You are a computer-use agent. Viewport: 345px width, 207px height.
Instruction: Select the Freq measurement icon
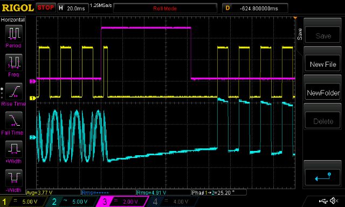point(13,62)
